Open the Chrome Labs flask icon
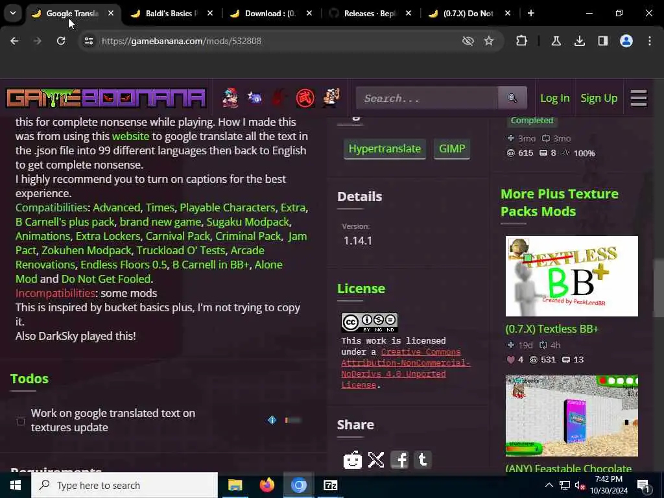Viewport: 664px width, 498px height. point(556,41)
